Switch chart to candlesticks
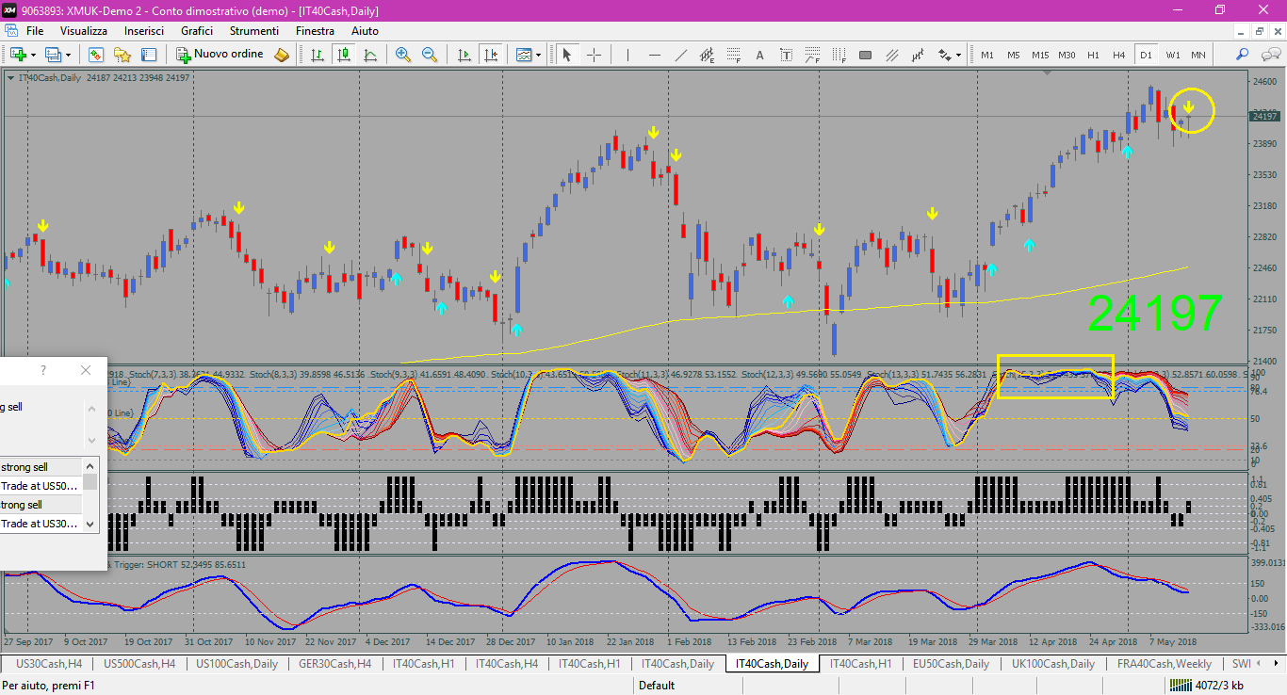 pos(344,55)
